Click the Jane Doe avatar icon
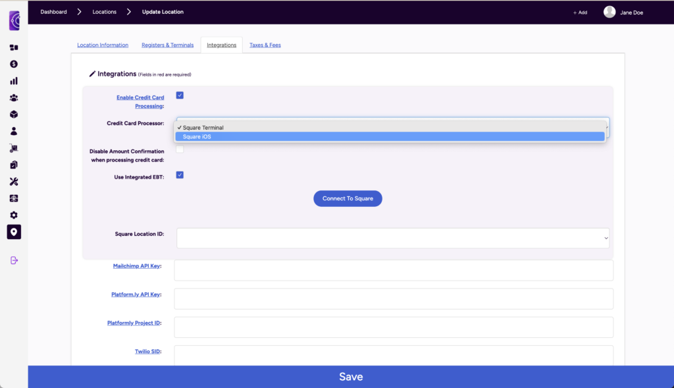Image resolution: width=674 pixels, height=388 pixels. 609,12
